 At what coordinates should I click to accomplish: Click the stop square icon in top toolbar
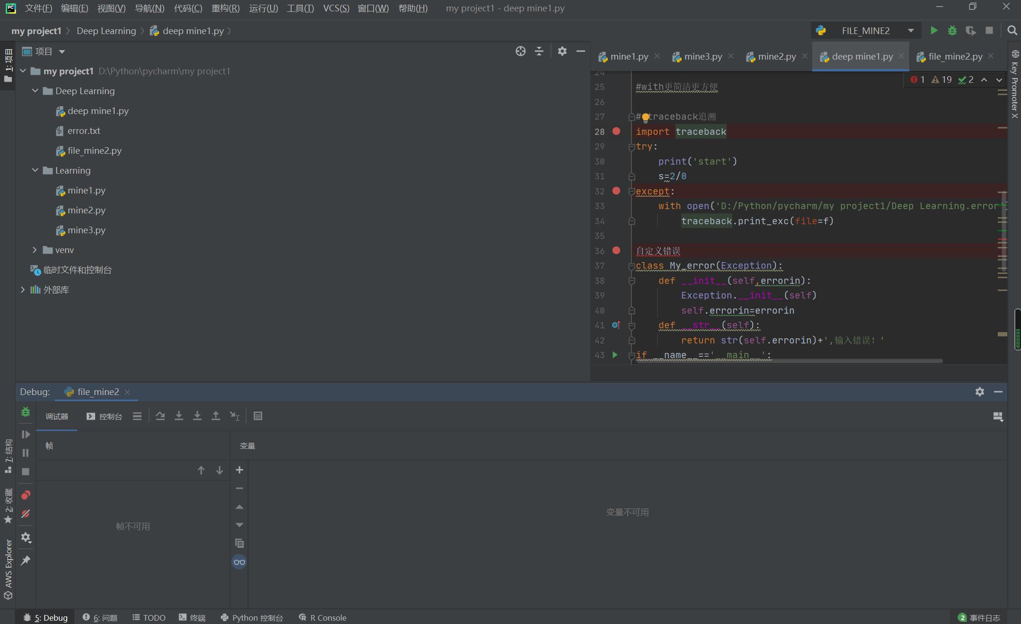click(x=989, y=31)
